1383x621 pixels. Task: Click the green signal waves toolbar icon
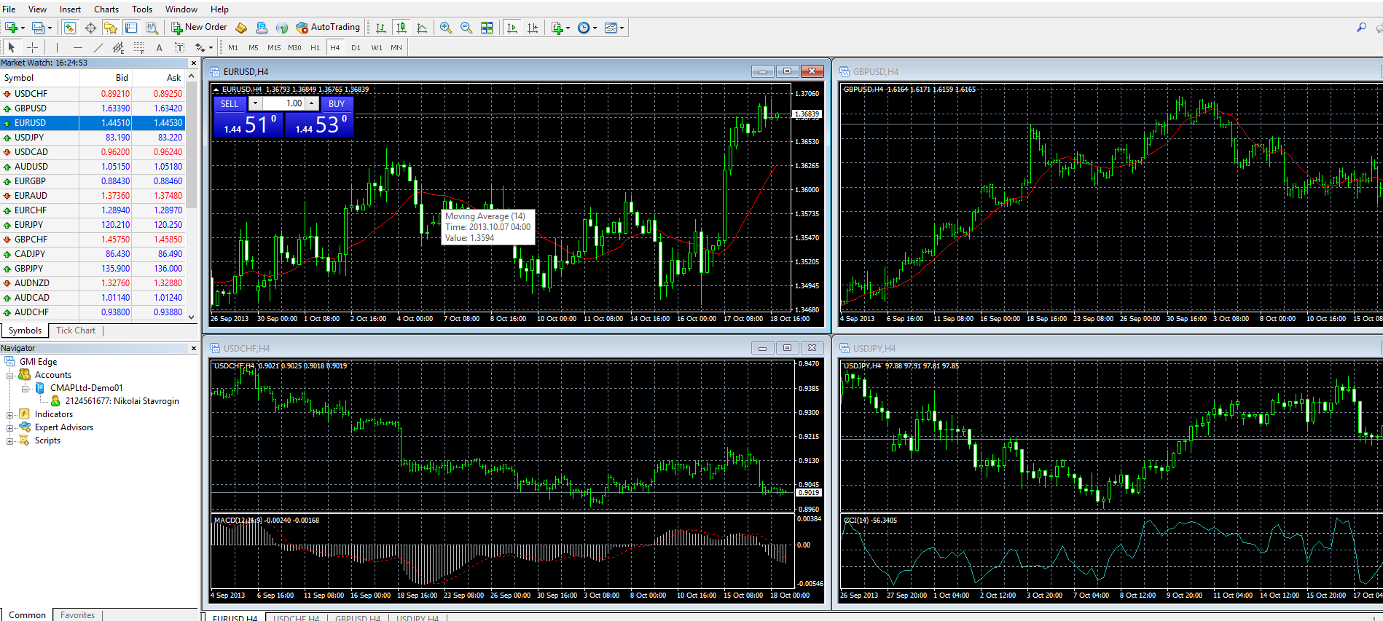click(x=282, y=28)
